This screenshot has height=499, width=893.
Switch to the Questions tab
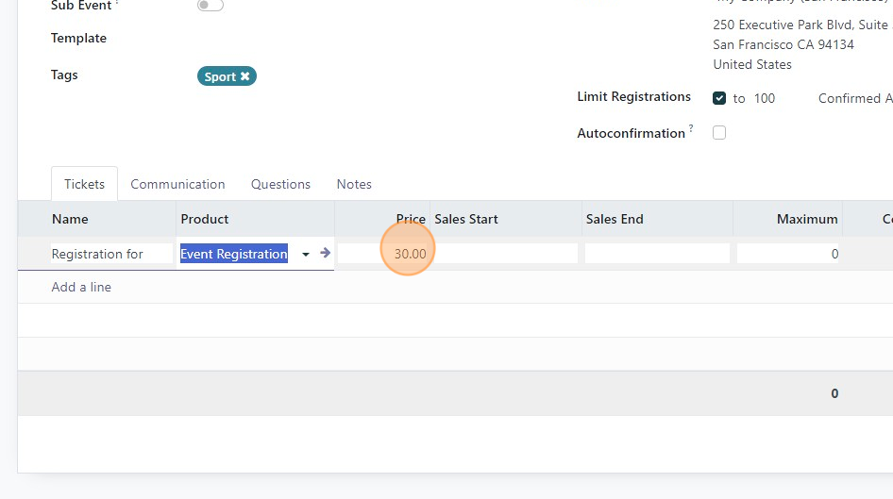click(x=280, y=184)
